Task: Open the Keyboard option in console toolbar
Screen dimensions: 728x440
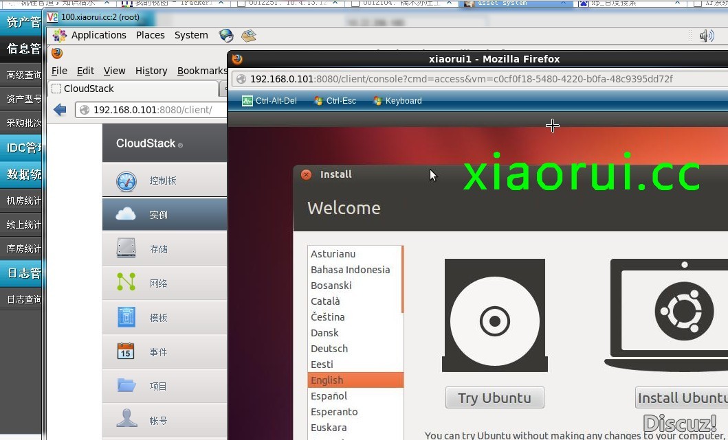Action: point(398,101)
